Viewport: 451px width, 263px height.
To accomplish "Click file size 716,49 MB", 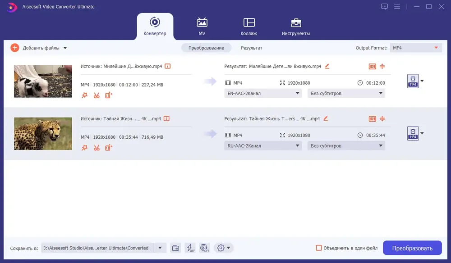I will 152,137.
